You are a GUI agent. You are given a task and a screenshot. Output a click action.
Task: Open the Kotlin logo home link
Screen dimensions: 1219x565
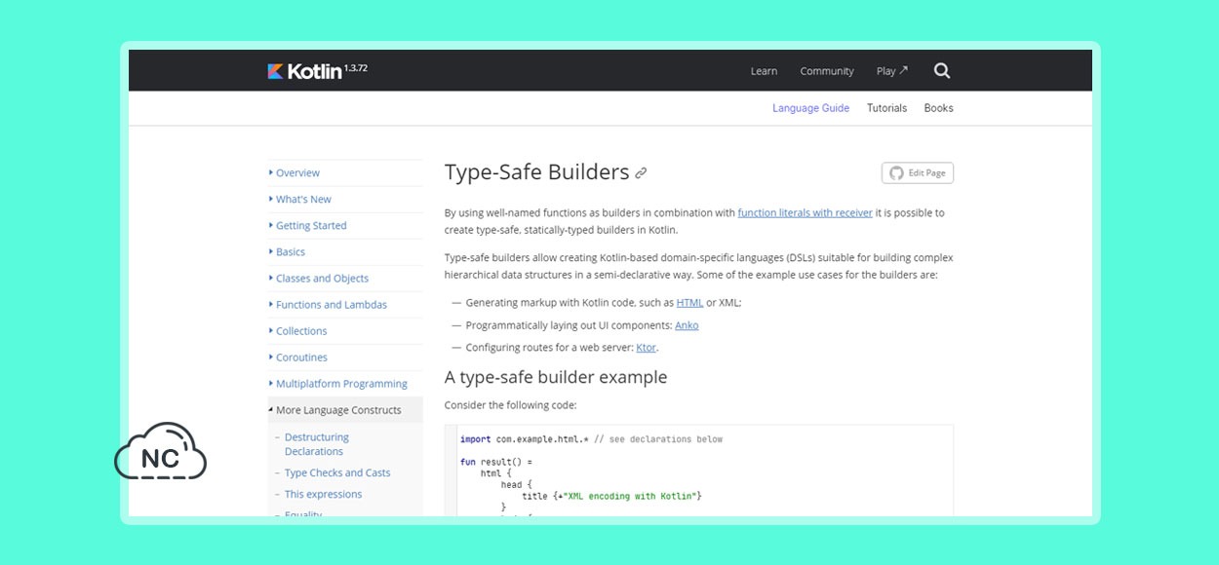304,71
